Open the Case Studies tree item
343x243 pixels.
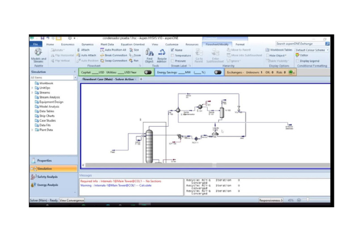point(47,120)
